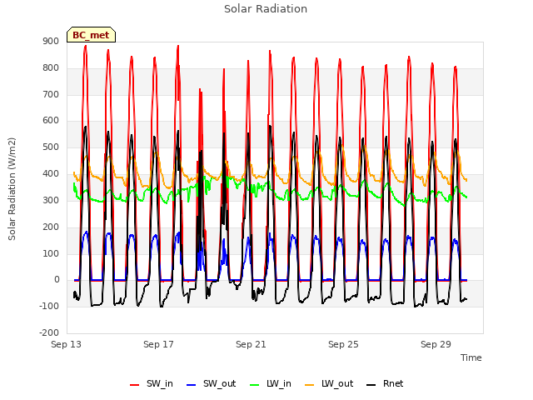533x400 pixels.
Task: Click the Time axis label
Action: coord(471,357)
